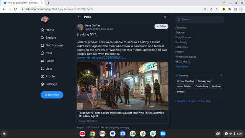Open the ChromeOS launcher button
Screen dimensions: 245x138
(4, 134)
